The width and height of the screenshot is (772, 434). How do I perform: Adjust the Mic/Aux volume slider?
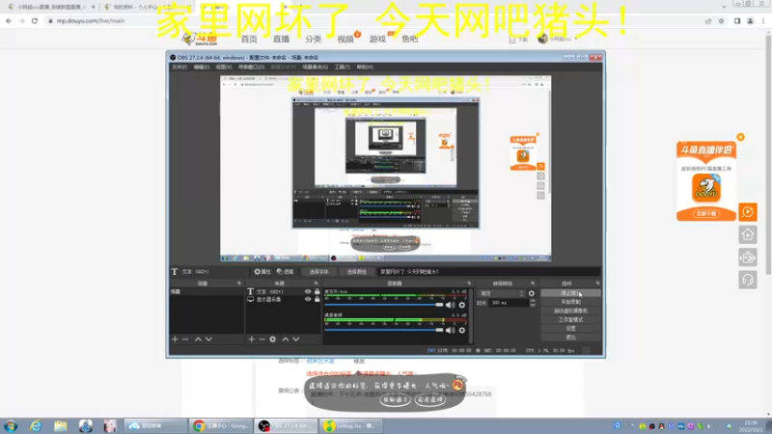(383, 305)
